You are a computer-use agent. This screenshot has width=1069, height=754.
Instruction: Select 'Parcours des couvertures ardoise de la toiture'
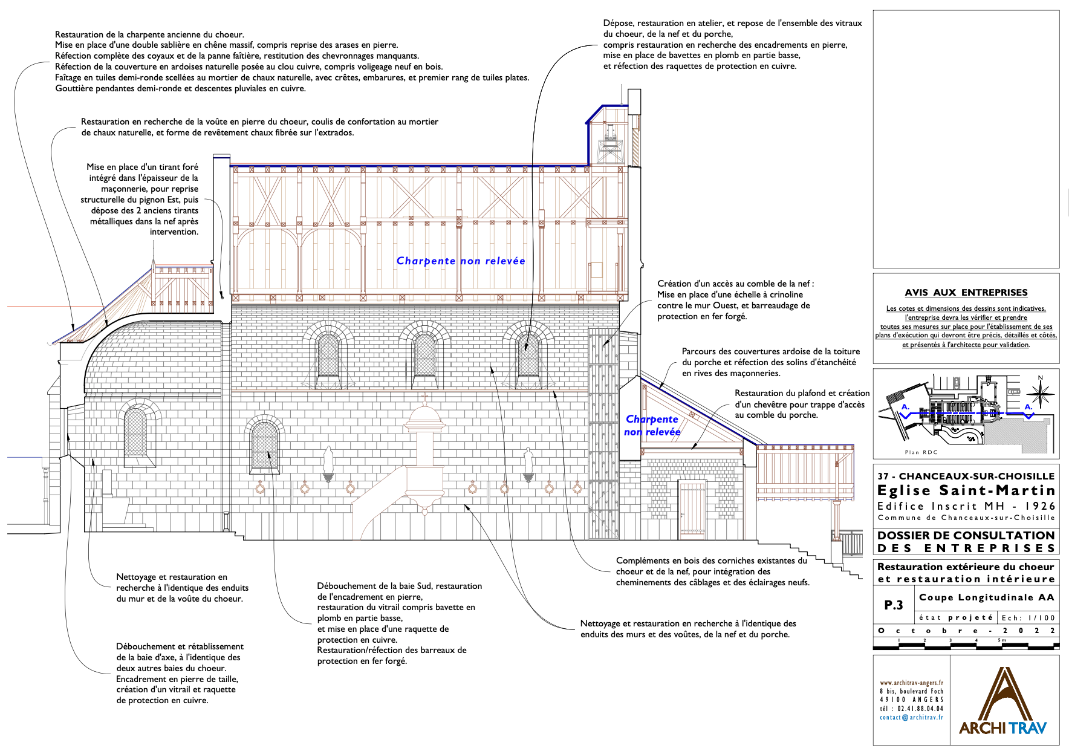[771, 351]
